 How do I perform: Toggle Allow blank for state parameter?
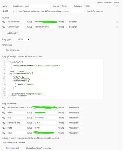point(81,128)
